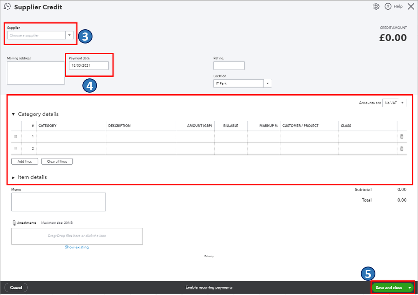418x295 pixels.
Task: Click the Clear all lines button
Action: click(57, 161)
